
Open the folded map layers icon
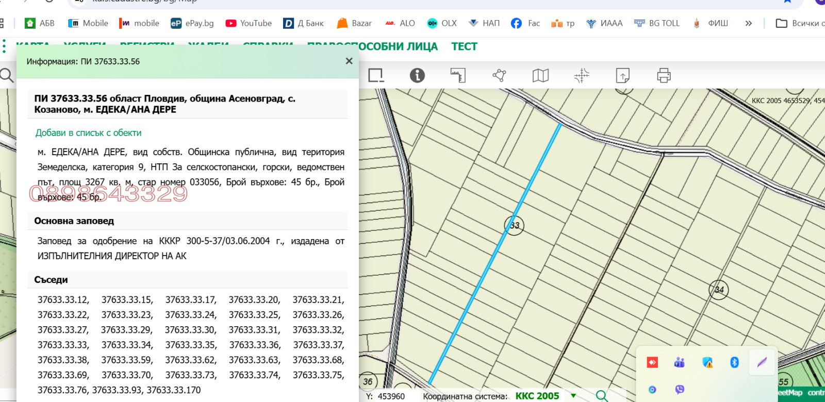pos(540,76)
